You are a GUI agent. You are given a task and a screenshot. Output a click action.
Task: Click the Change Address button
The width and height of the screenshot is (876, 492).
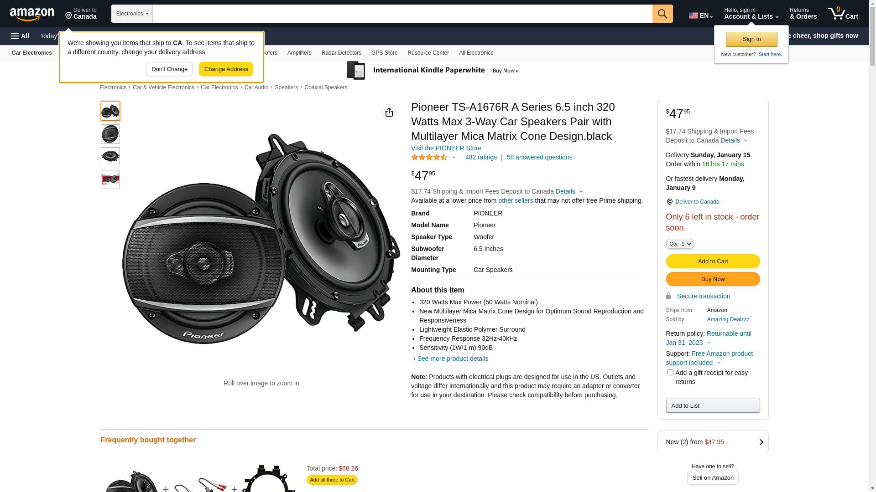click(x=226, y=69)
